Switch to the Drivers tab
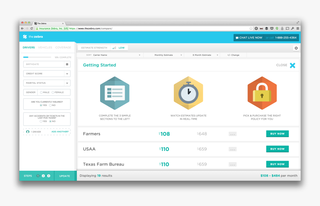 click(29, 48)
